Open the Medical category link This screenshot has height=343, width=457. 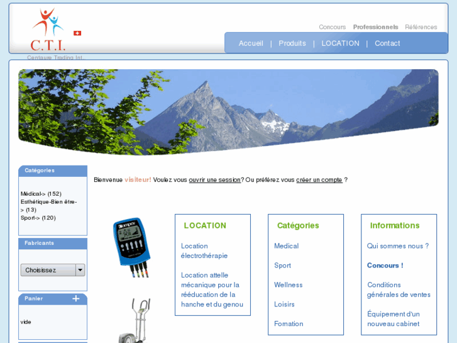(286, 246)
